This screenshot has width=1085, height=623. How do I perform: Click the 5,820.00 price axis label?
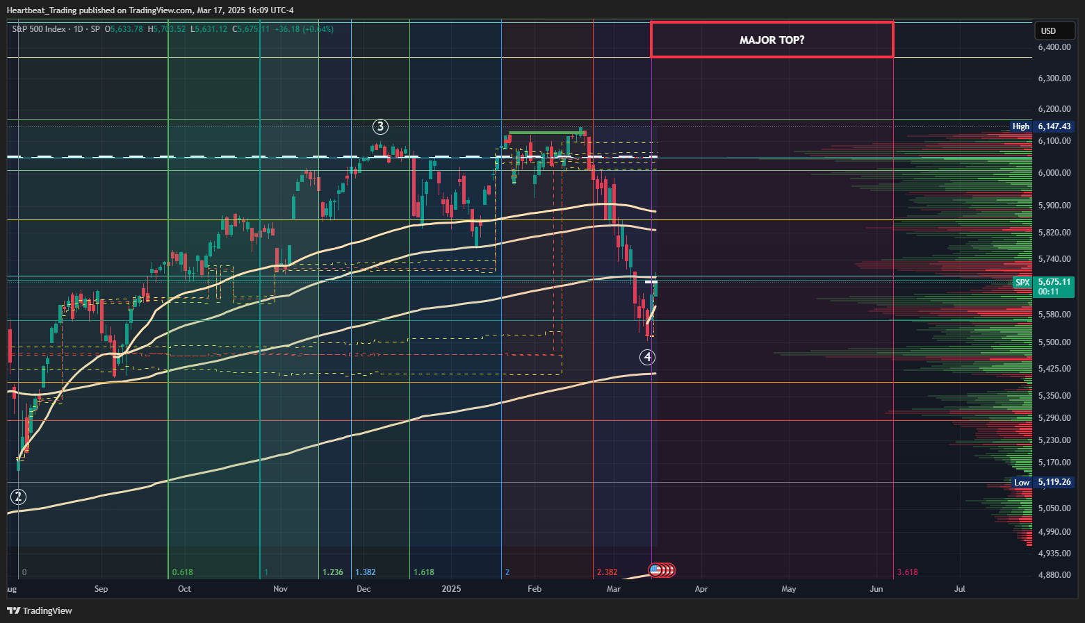pos(1054,233)
